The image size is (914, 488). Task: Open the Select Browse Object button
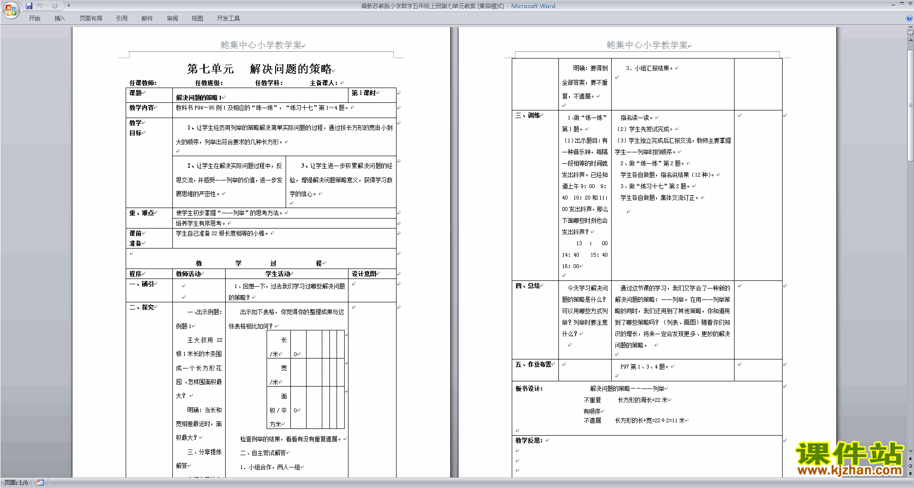click(911, 466)
